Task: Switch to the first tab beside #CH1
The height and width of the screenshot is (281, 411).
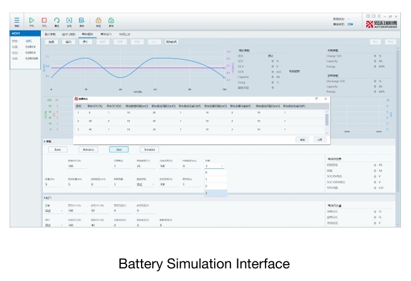Action: point(50,34)
